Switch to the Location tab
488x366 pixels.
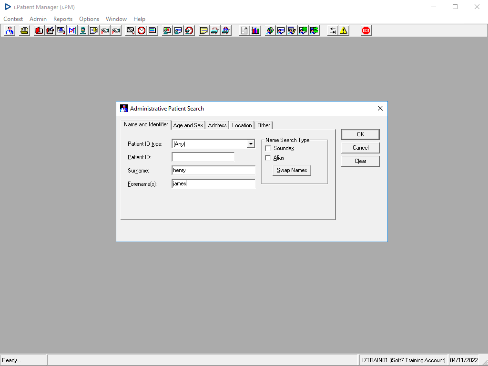[242, 125]
